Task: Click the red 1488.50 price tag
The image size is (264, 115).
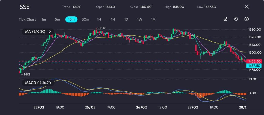Action: pyautogui.click(x=254, y=61)
